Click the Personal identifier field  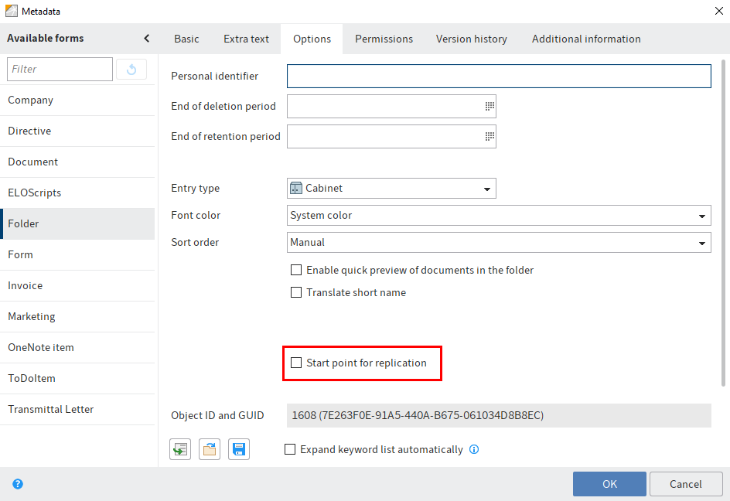pos(499,76)
